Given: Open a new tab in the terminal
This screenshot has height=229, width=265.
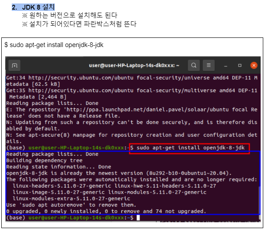Looking at the screenshot, I should click(x=14, y=65).
